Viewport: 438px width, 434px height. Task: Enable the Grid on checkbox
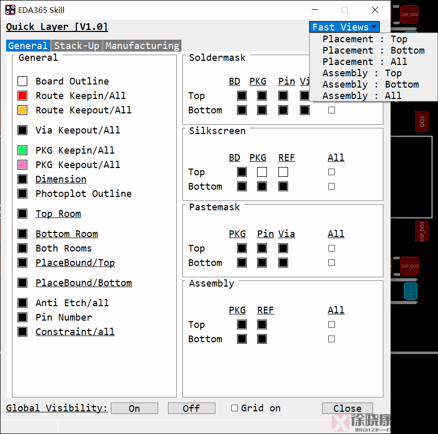click(x=235, y=408)
